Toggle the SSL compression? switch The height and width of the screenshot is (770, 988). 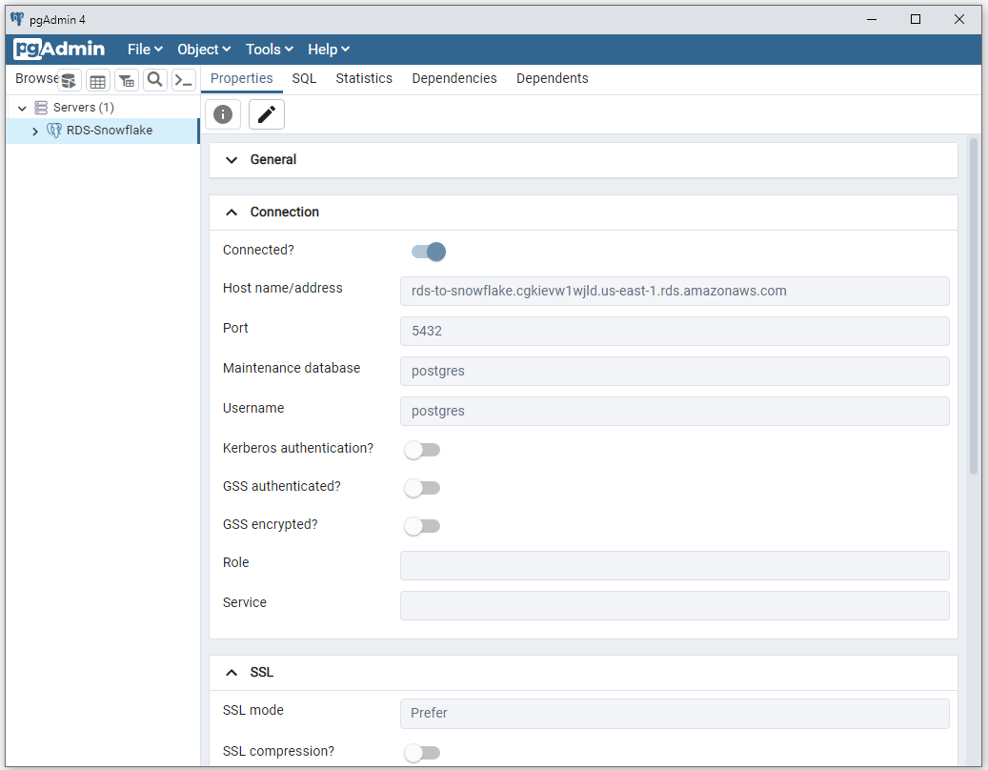pyautogui.click(x=422, y=752)
